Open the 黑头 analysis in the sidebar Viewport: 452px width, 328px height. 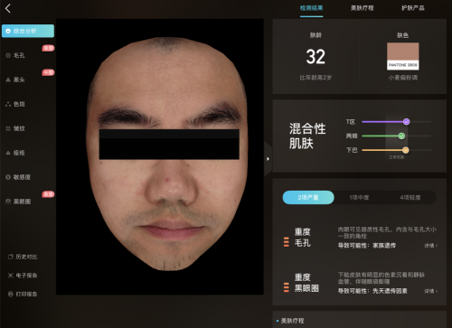[x=15, y=80]
